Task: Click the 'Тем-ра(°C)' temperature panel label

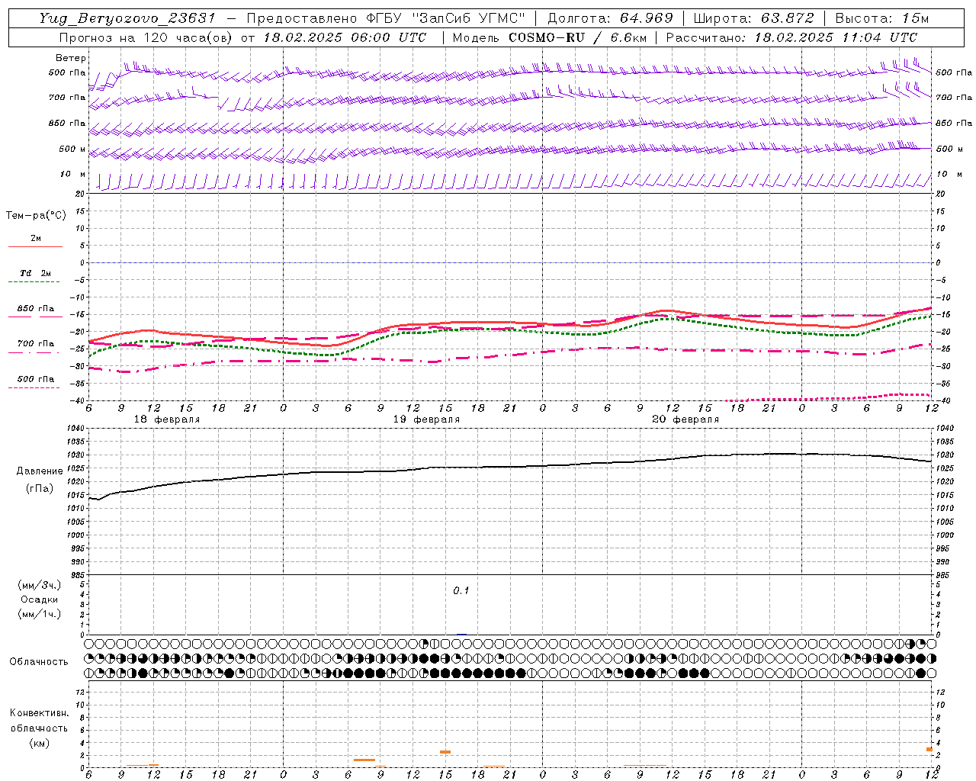Action: click(36, 216)
